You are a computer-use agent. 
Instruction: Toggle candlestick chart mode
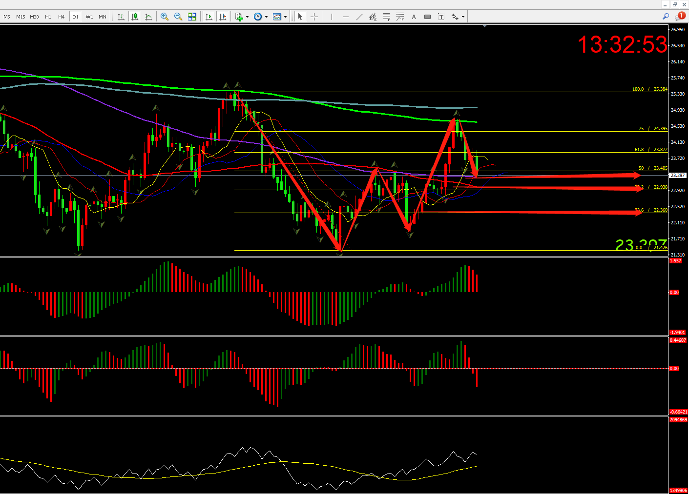coord(135,17)
